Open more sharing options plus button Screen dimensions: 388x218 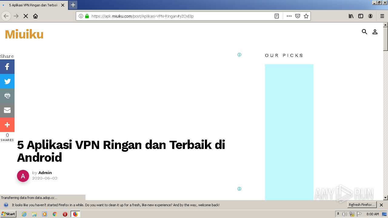tap(7, 125)
